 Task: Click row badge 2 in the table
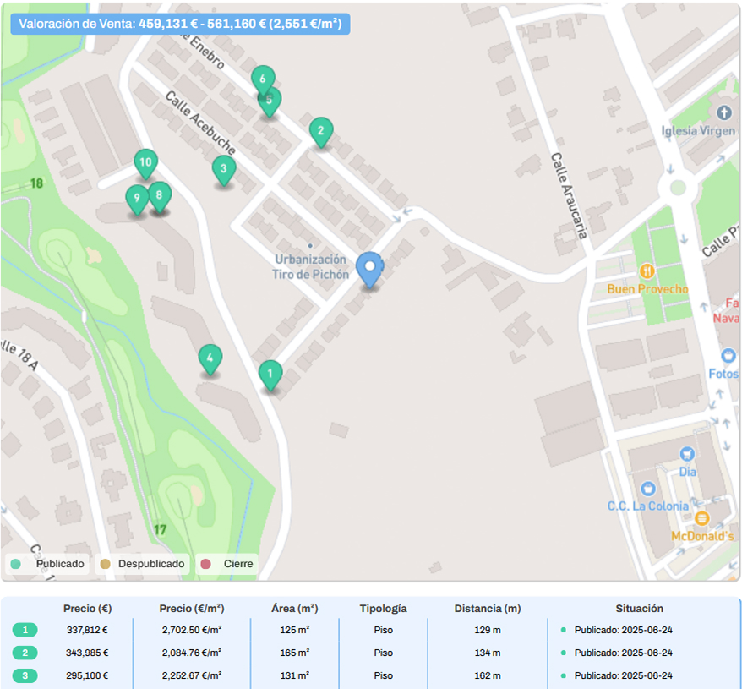pos(25,653)
